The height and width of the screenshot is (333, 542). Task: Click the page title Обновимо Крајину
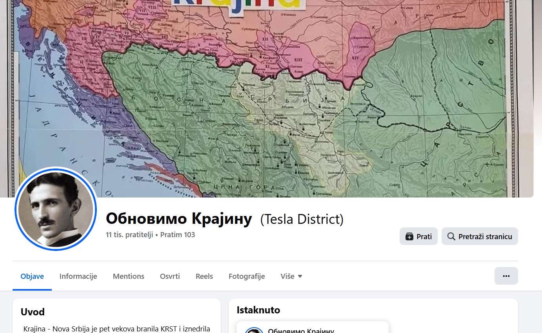179,219
